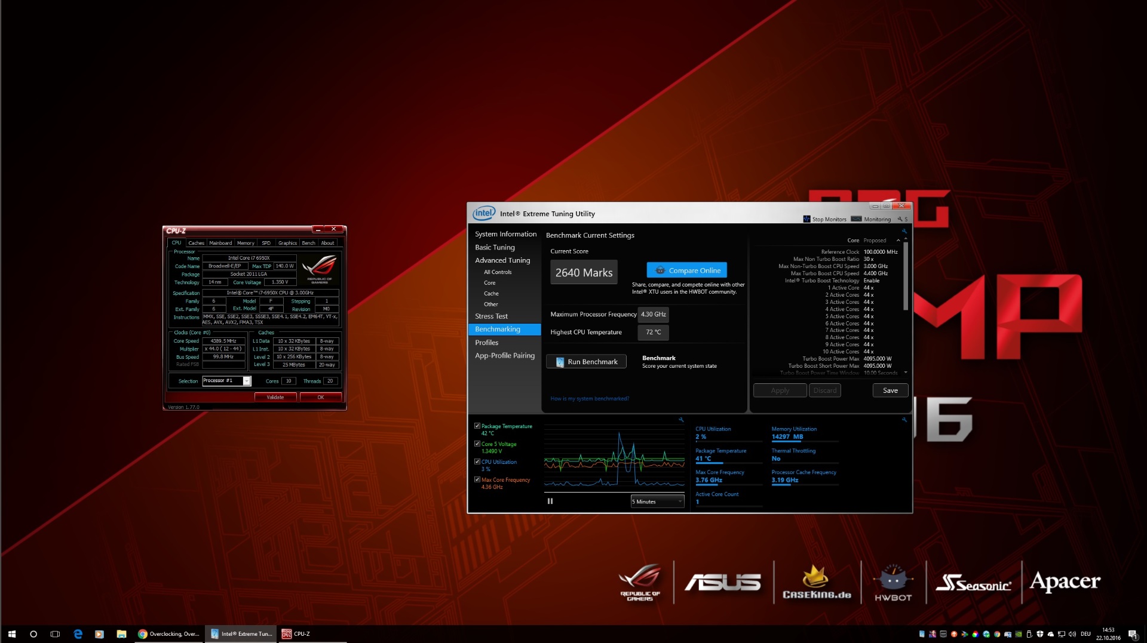
Task: Uncheck CPU Utilization monitor checkbox
Action: coord(477,462)
